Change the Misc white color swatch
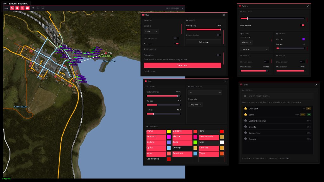This screenshot has height=182, width=324. click(x=222, y=142)
